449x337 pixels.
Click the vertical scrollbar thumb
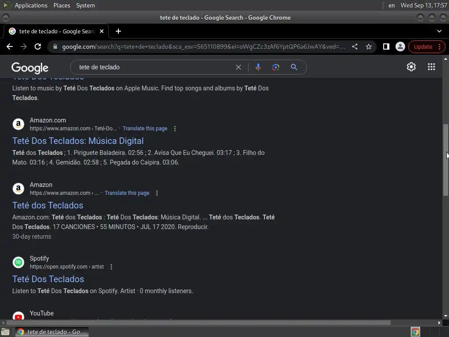tap(445, 160)
